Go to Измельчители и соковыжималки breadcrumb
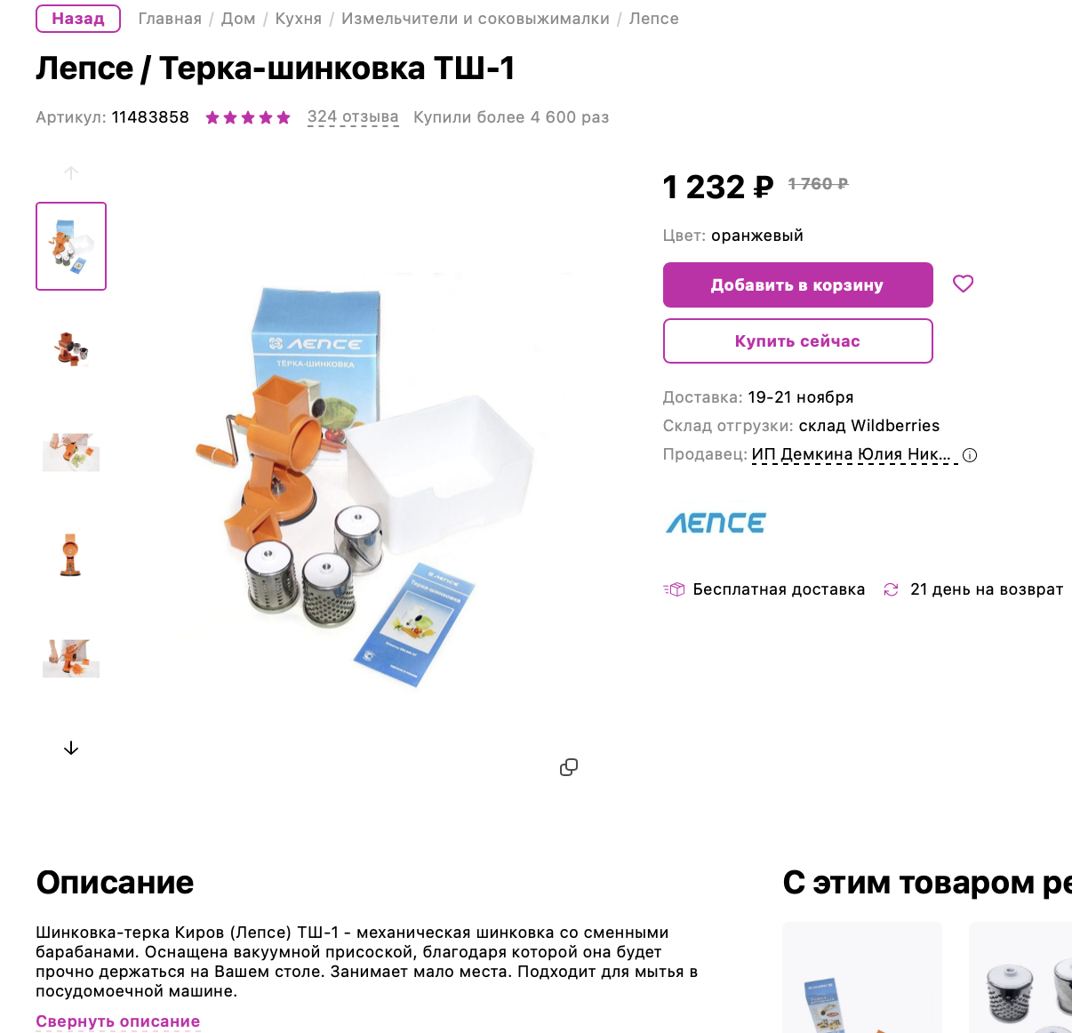Image resolution: width=1072 pixels, height=1033 pixels. tap(476, 19)
